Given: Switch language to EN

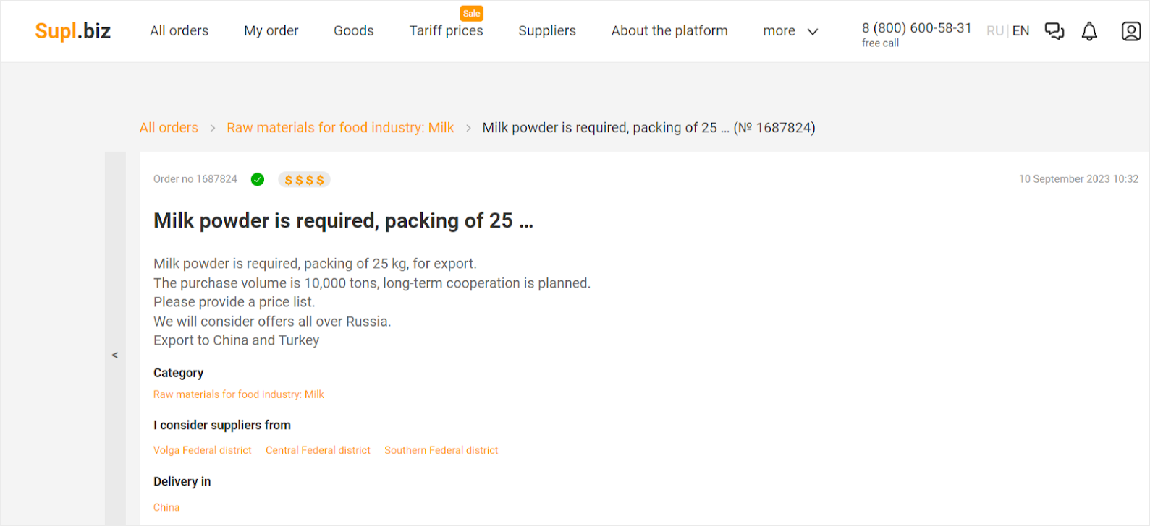Looking at the screenshot, I should tap(1020, 31).
